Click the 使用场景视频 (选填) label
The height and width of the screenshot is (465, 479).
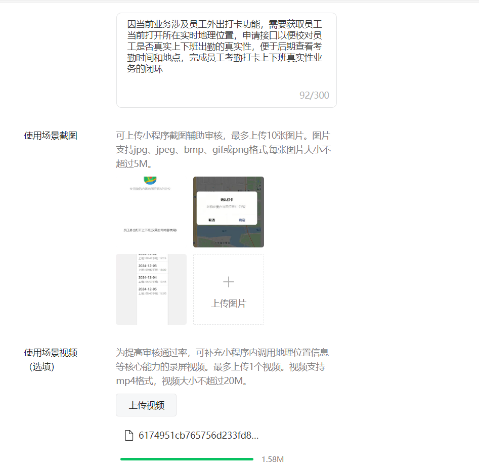(51, 360)
